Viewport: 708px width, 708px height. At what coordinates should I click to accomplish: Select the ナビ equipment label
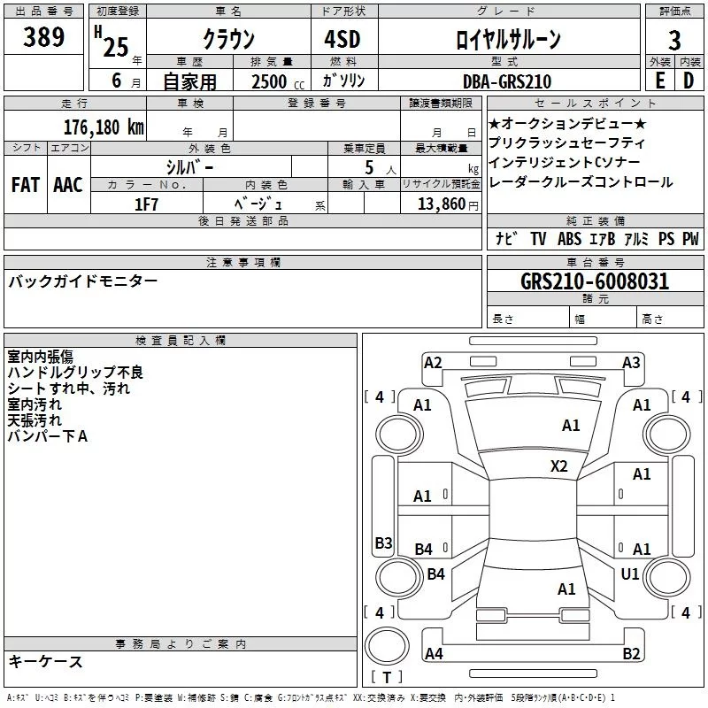pos(507,239)
